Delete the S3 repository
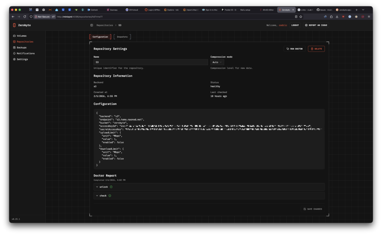This screenshot has height=235, width=382. click(316, 49)
